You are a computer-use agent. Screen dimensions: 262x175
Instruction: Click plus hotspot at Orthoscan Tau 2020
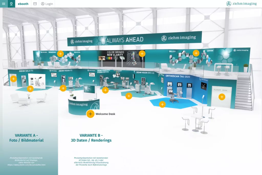(x=162, y=104)
